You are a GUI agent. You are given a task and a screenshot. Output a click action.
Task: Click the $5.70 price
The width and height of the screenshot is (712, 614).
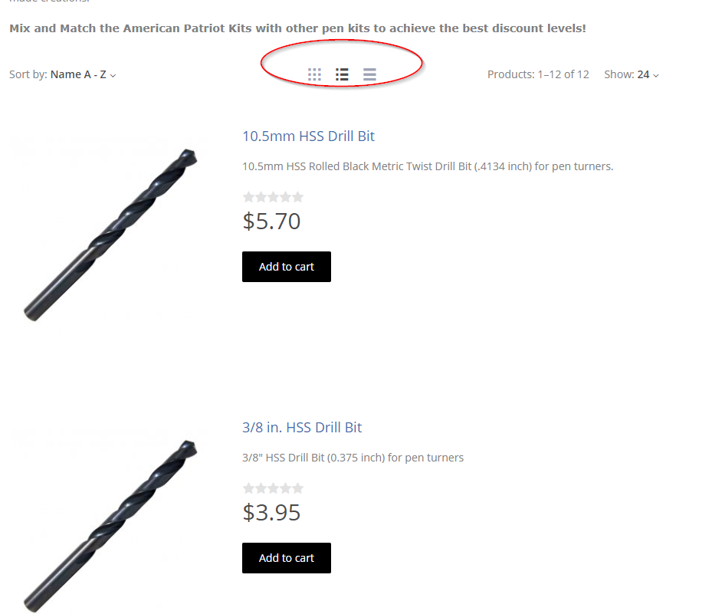271,222
